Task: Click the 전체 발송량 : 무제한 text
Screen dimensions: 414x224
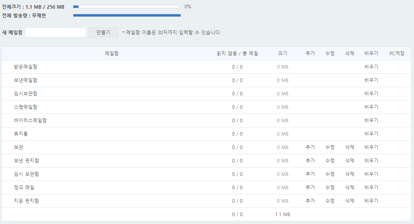Action: (x=24, y=16)
